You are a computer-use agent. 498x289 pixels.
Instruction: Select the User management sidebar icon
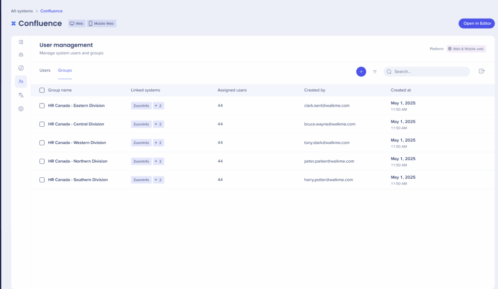click(x=21, y=82)
